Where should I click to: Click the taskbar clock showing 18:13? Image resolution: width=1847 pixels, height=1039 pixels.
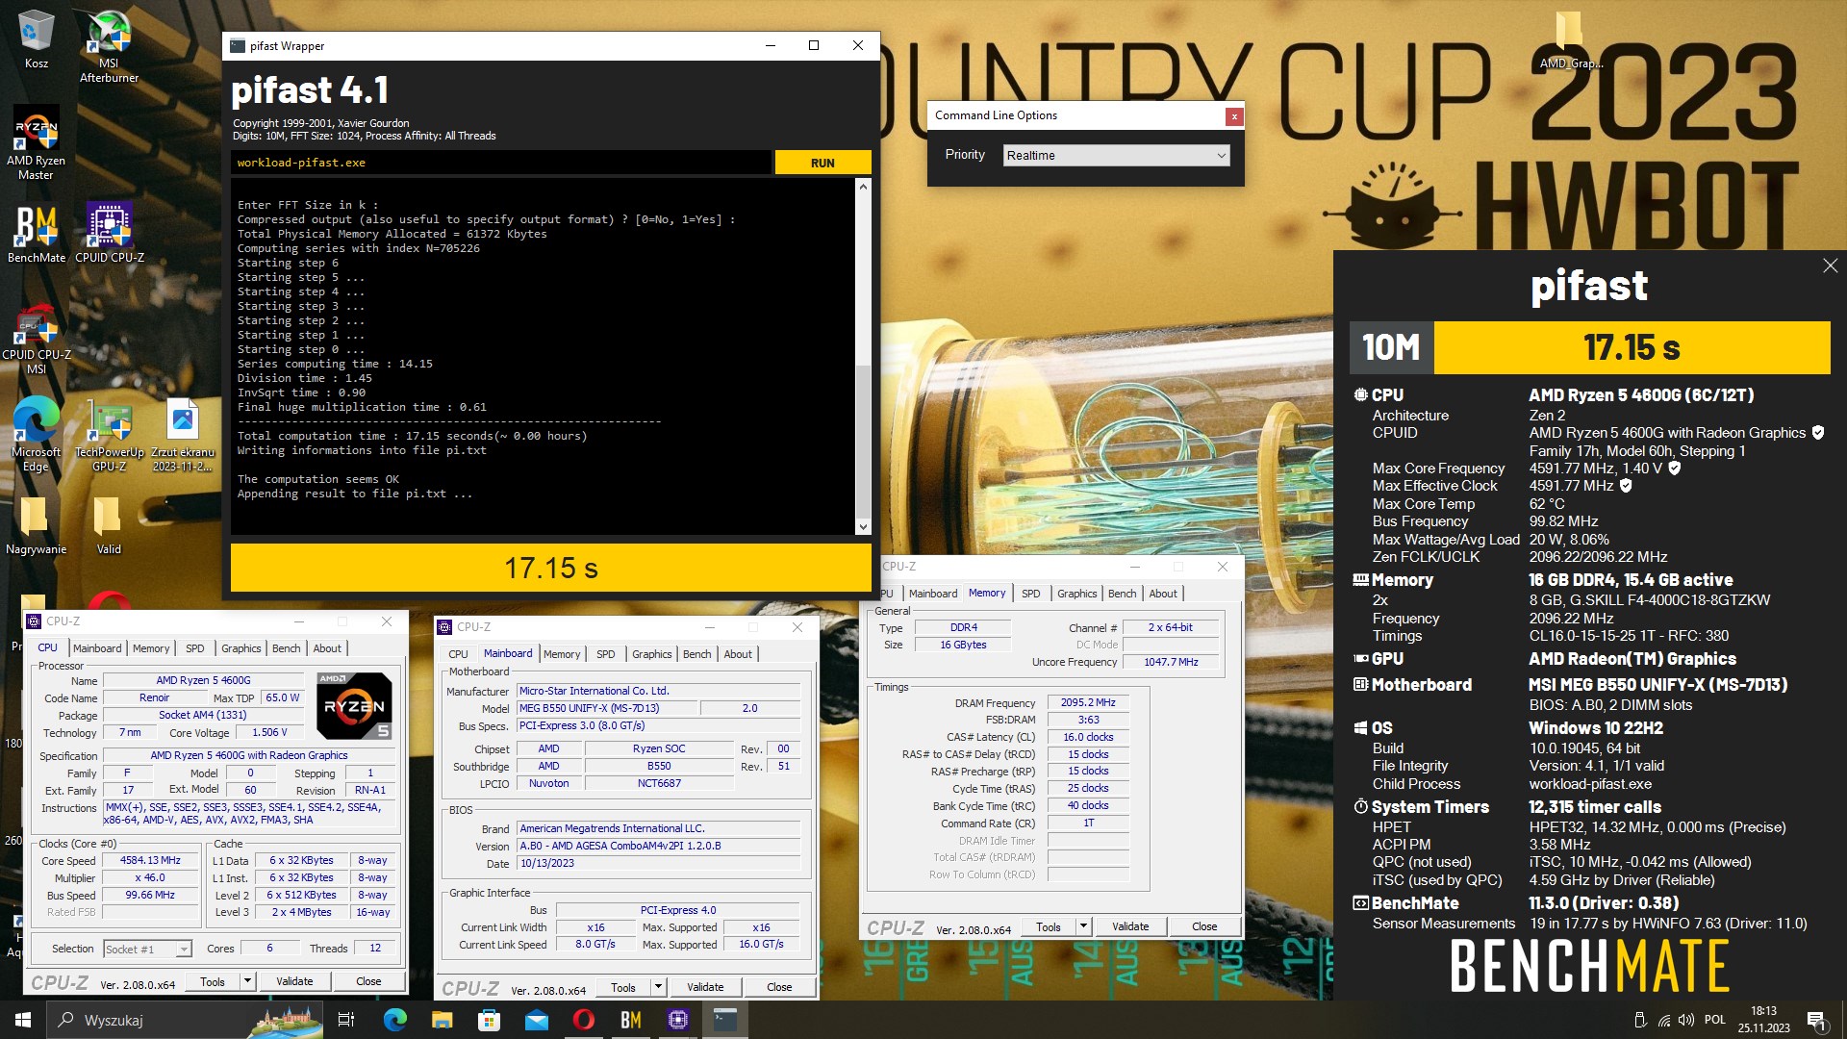[1763, 1020]
